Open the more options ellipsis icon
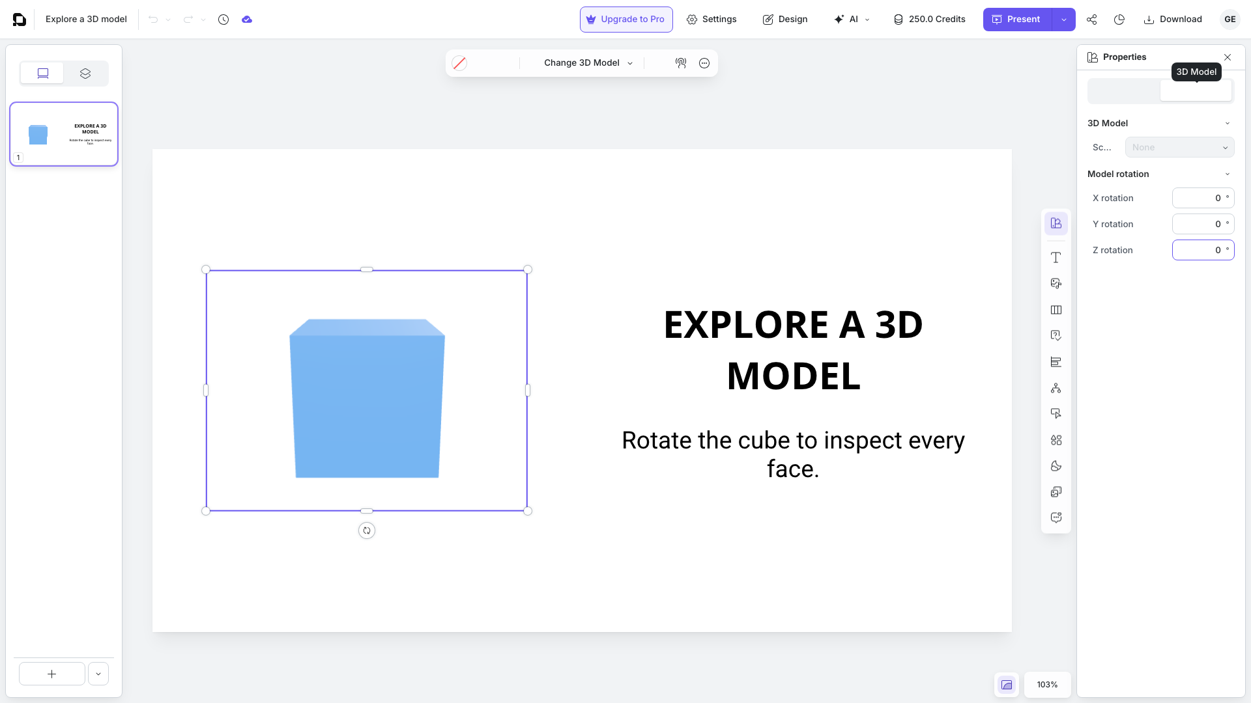1251x703 pixels. click(704, 63)
